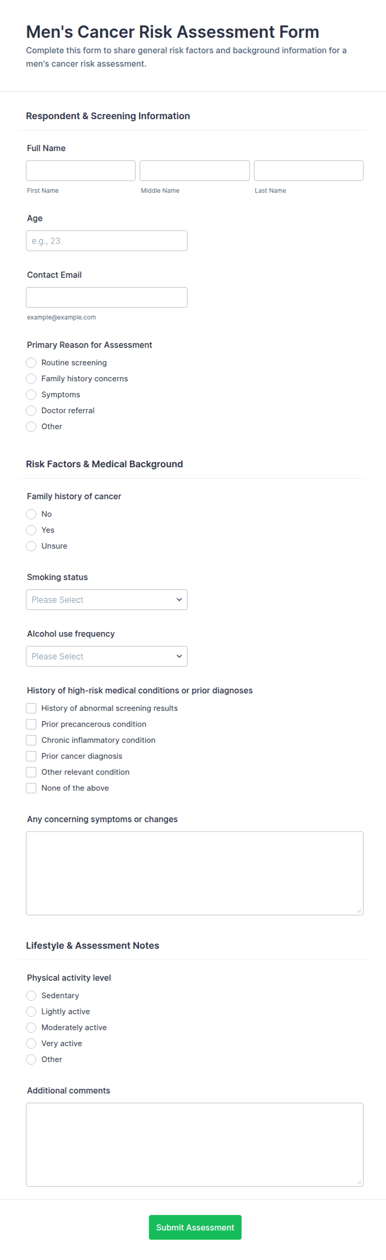Click the Middle Name text box
The height and width of the screenshot is (1260, 386).
pos(195,171)
